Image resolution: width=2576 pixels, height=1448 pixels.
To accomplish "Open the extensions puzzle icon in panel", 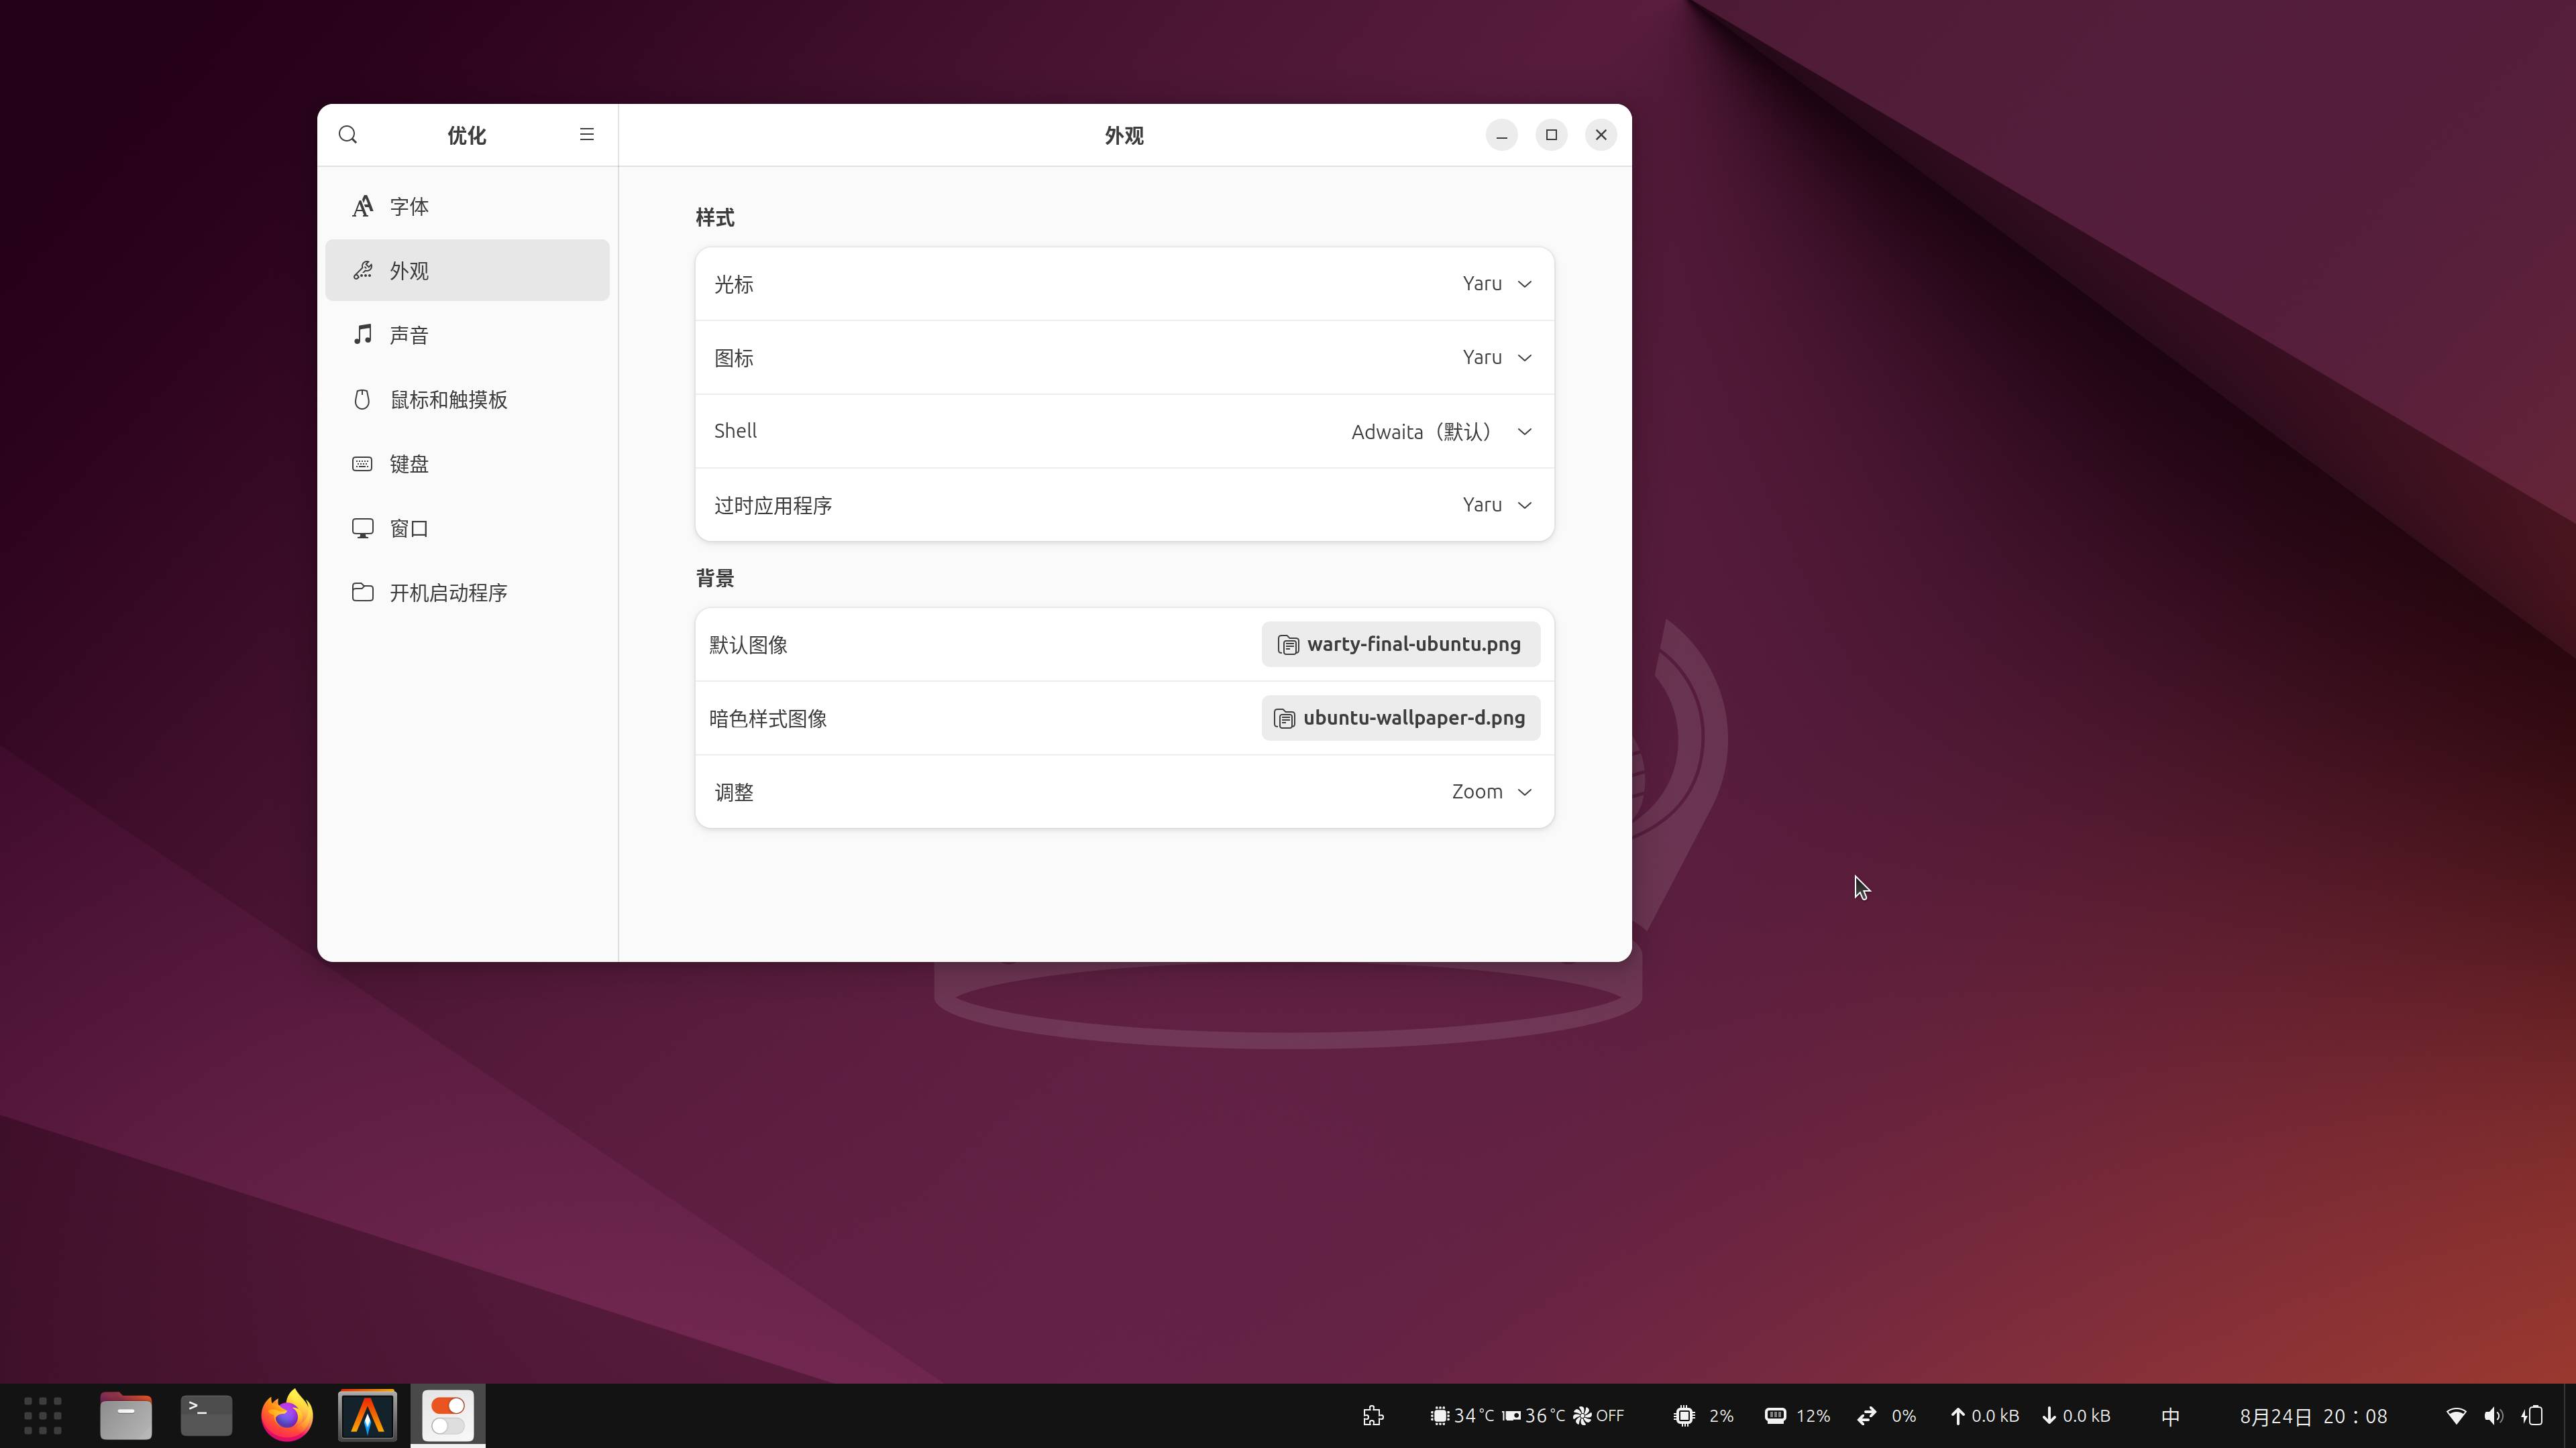I will 1373,1416.
